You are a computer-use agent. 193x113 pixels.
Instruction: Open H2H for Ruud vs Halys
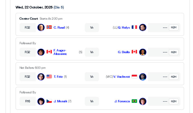coord(173,27)
